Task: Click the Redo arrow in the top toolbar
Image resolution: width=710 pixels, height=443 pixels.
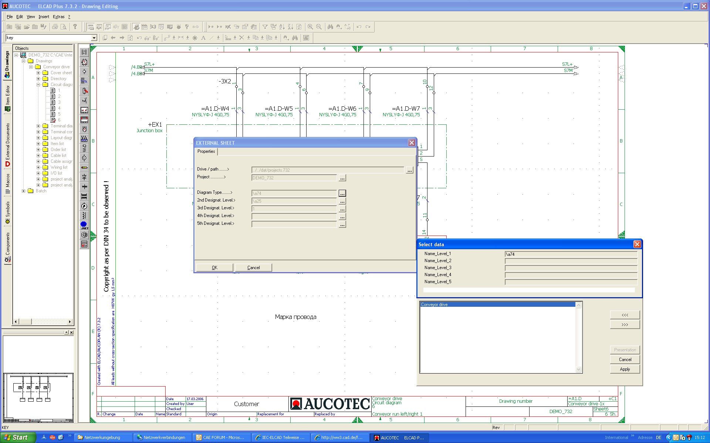Action: (368, 27)
